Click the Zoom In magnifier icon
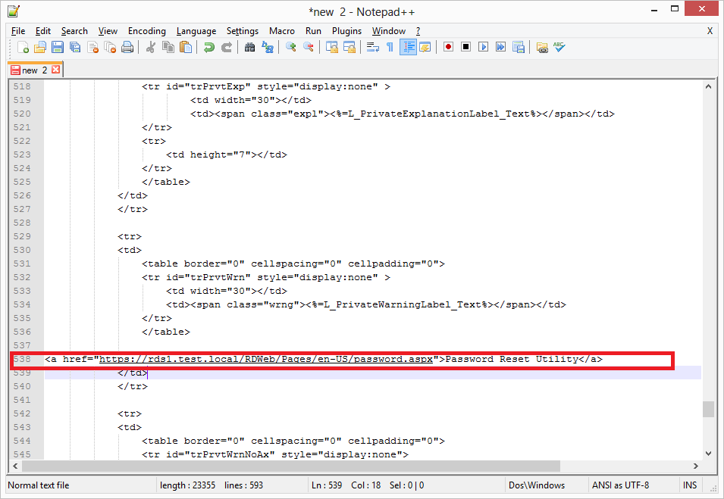Viewport: 724px width, 499px height. (291, 47)
